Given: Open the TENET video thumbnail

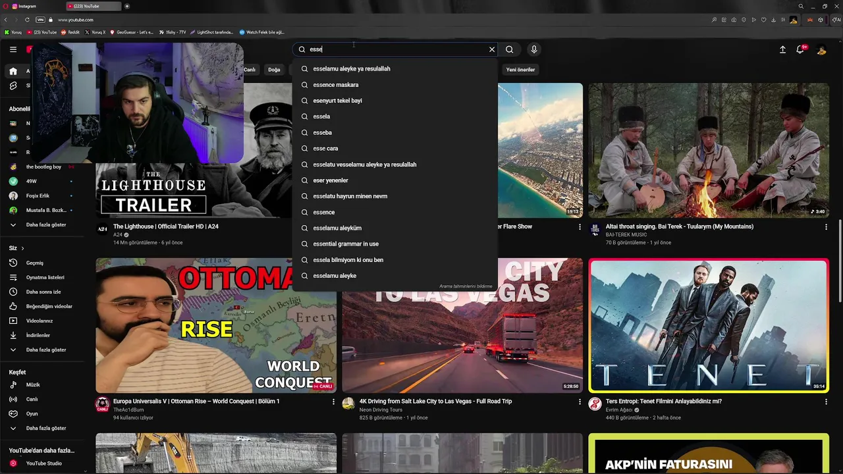Looking at the screenshot, I should (x=709, y=325).
